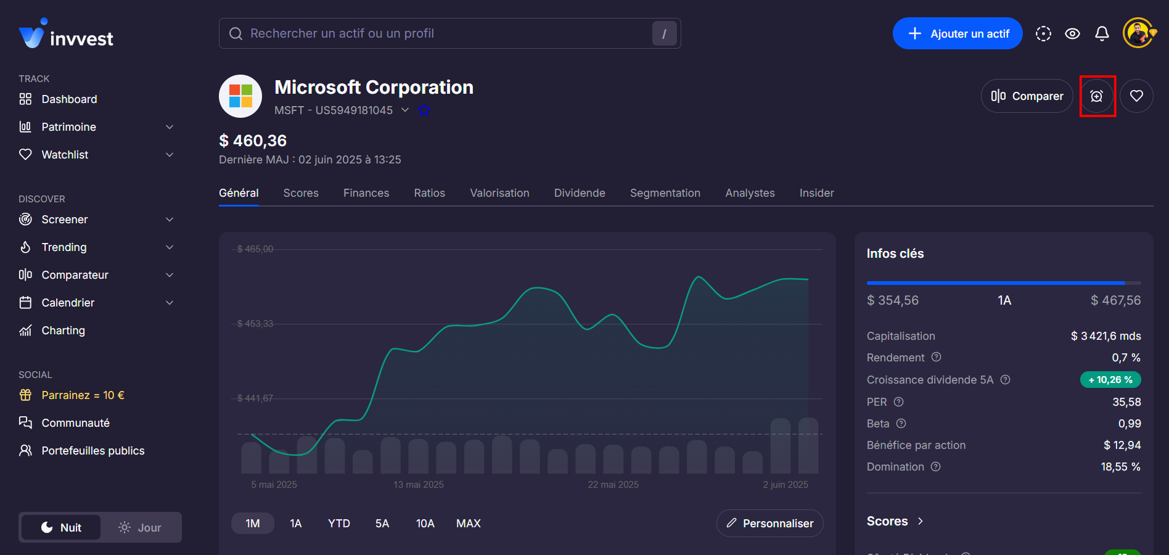Open Portefeuilles publics link
Image resolution: width=1169 pixels, height=555 pixels.
(93, 451)
